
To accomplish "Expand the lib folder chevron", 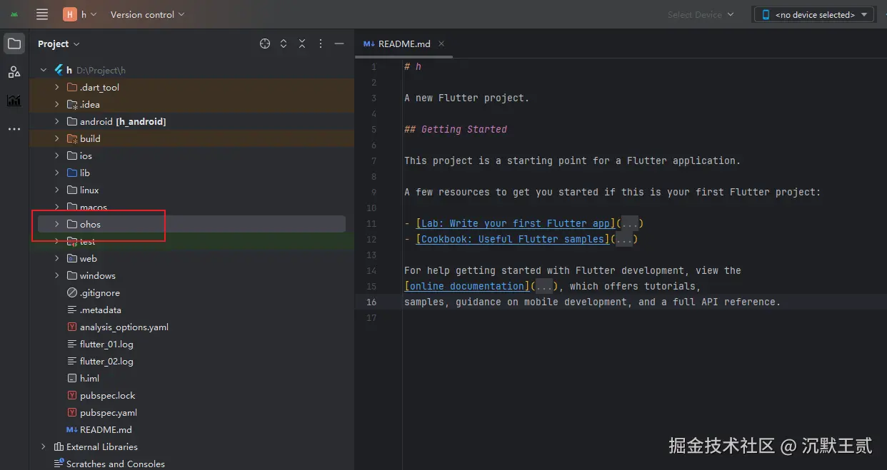I will point(57,173).
